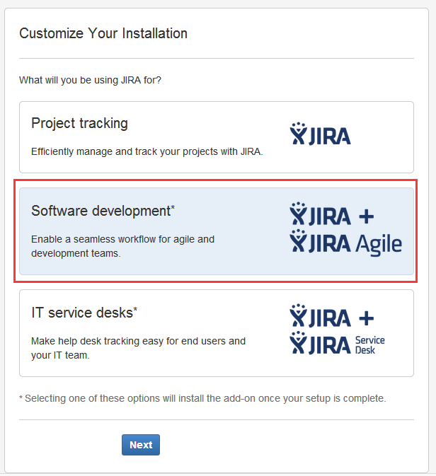Click the small 'Service Desk' text in logo

(370, 345)
